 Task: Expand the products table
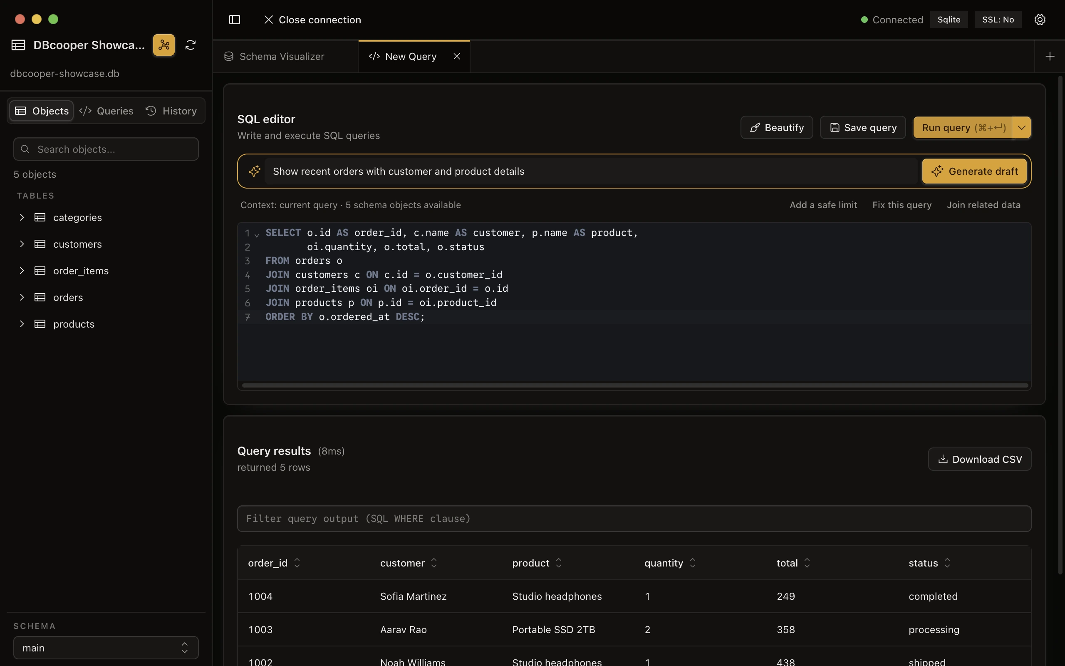pyautogui.click(x=22, y=324)
